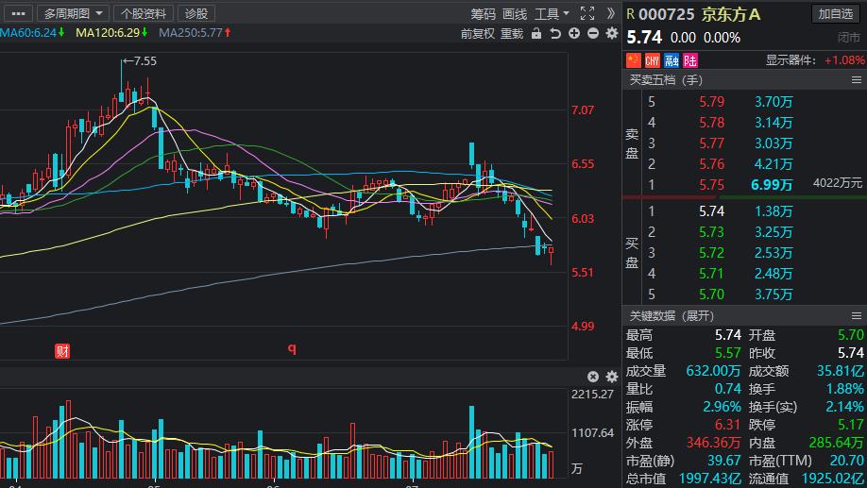
Task: Collapse side panel with double chevron
Action: click(610, 13)
